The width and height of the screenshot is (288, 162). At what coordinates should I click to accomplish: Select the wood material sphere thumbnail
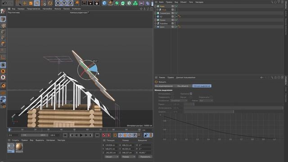coord(19,147)
